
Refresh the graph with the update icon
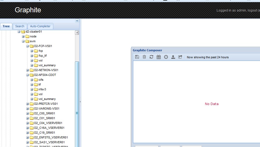tap(151, 57)
